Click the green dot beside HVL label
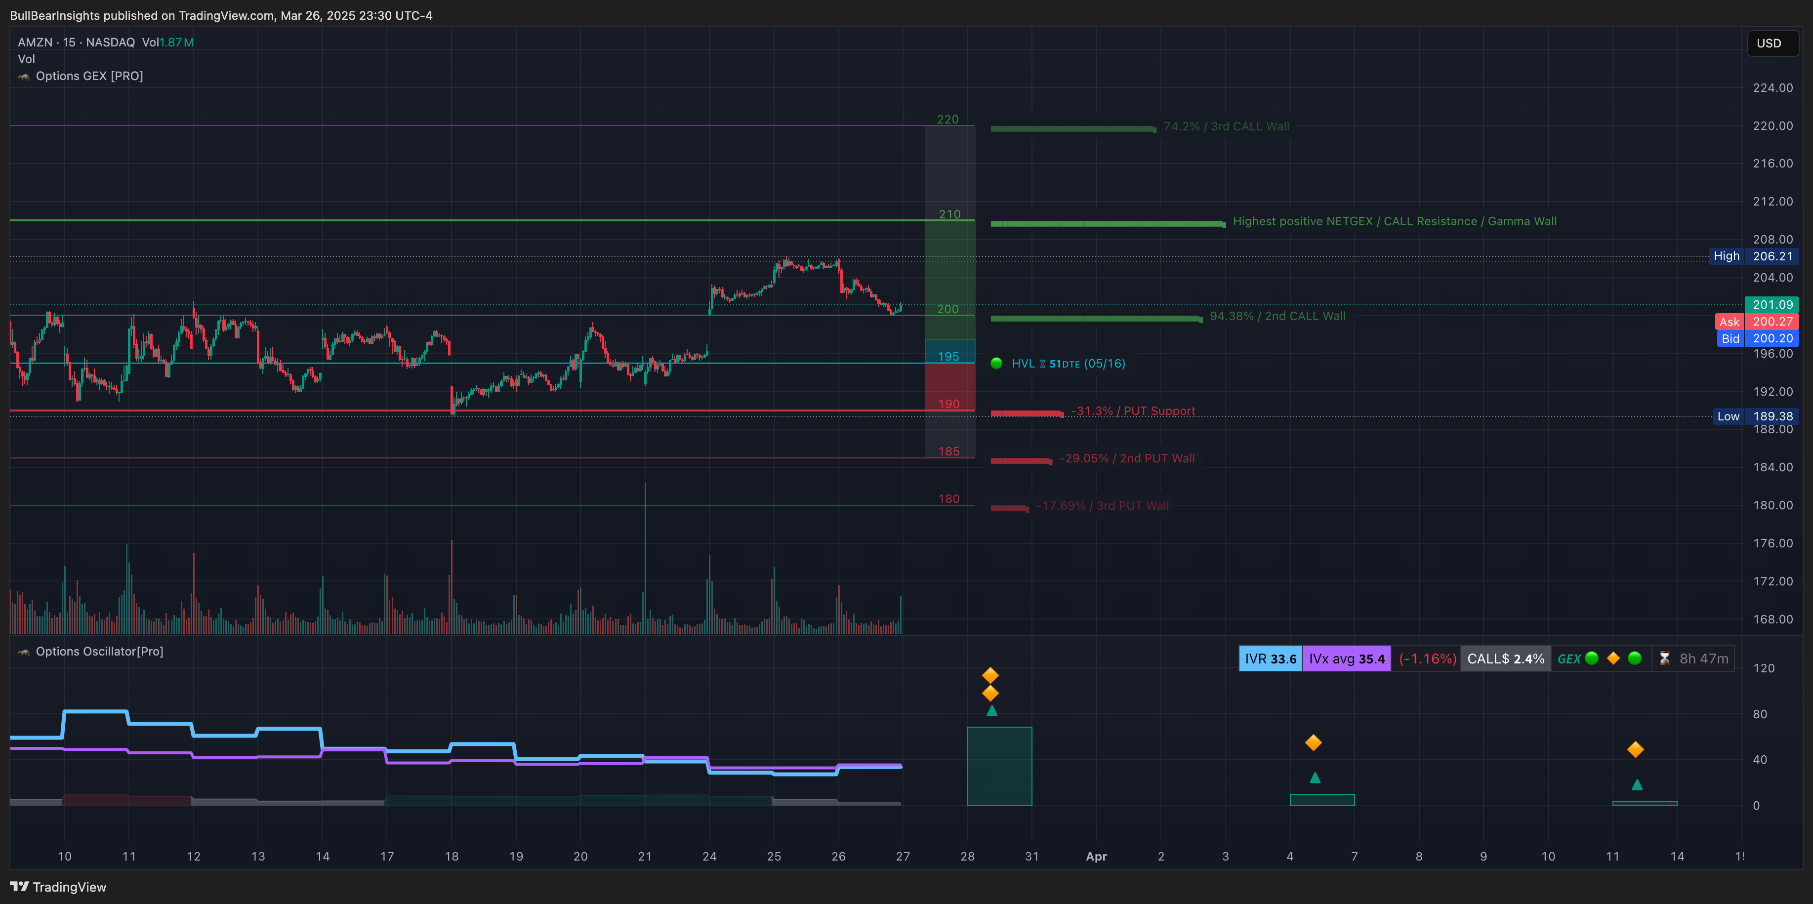Viewport: 1813px width, 904px height. click(996, 363)
